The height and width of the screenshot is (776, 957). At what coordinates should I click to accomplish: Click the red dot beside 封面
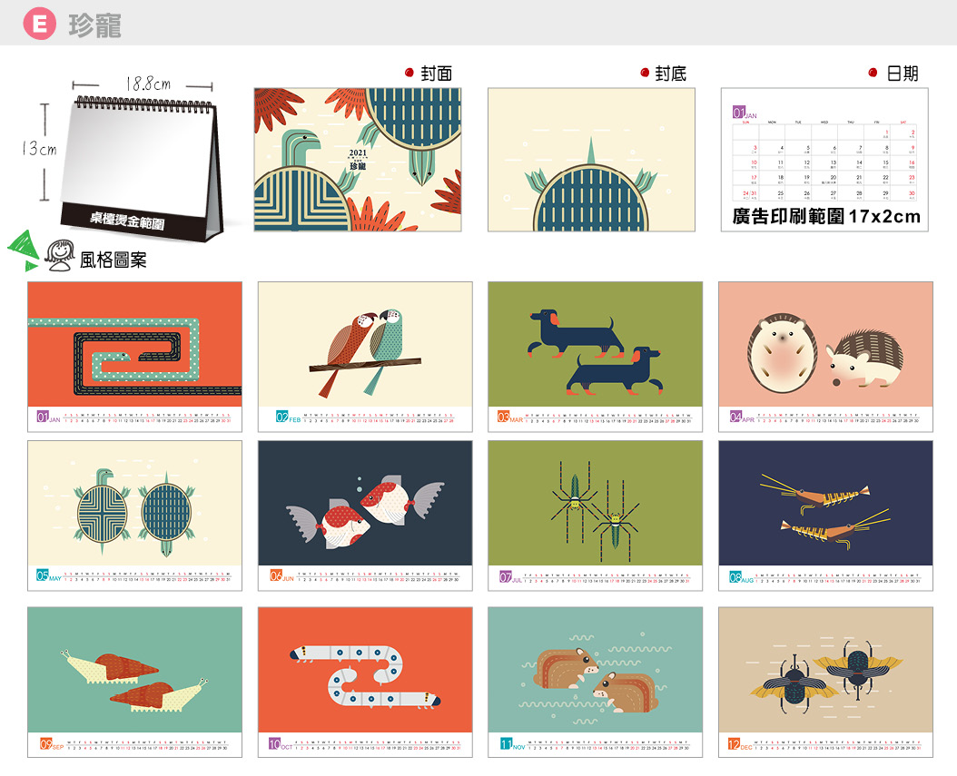pos(409,73)
